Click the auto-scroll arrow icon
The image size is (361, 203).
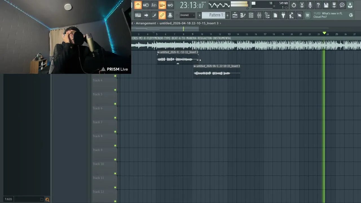(x=146, y=15)
